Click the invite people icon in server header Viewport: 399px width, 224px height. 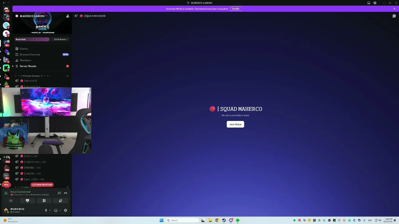tap(68, 16)
